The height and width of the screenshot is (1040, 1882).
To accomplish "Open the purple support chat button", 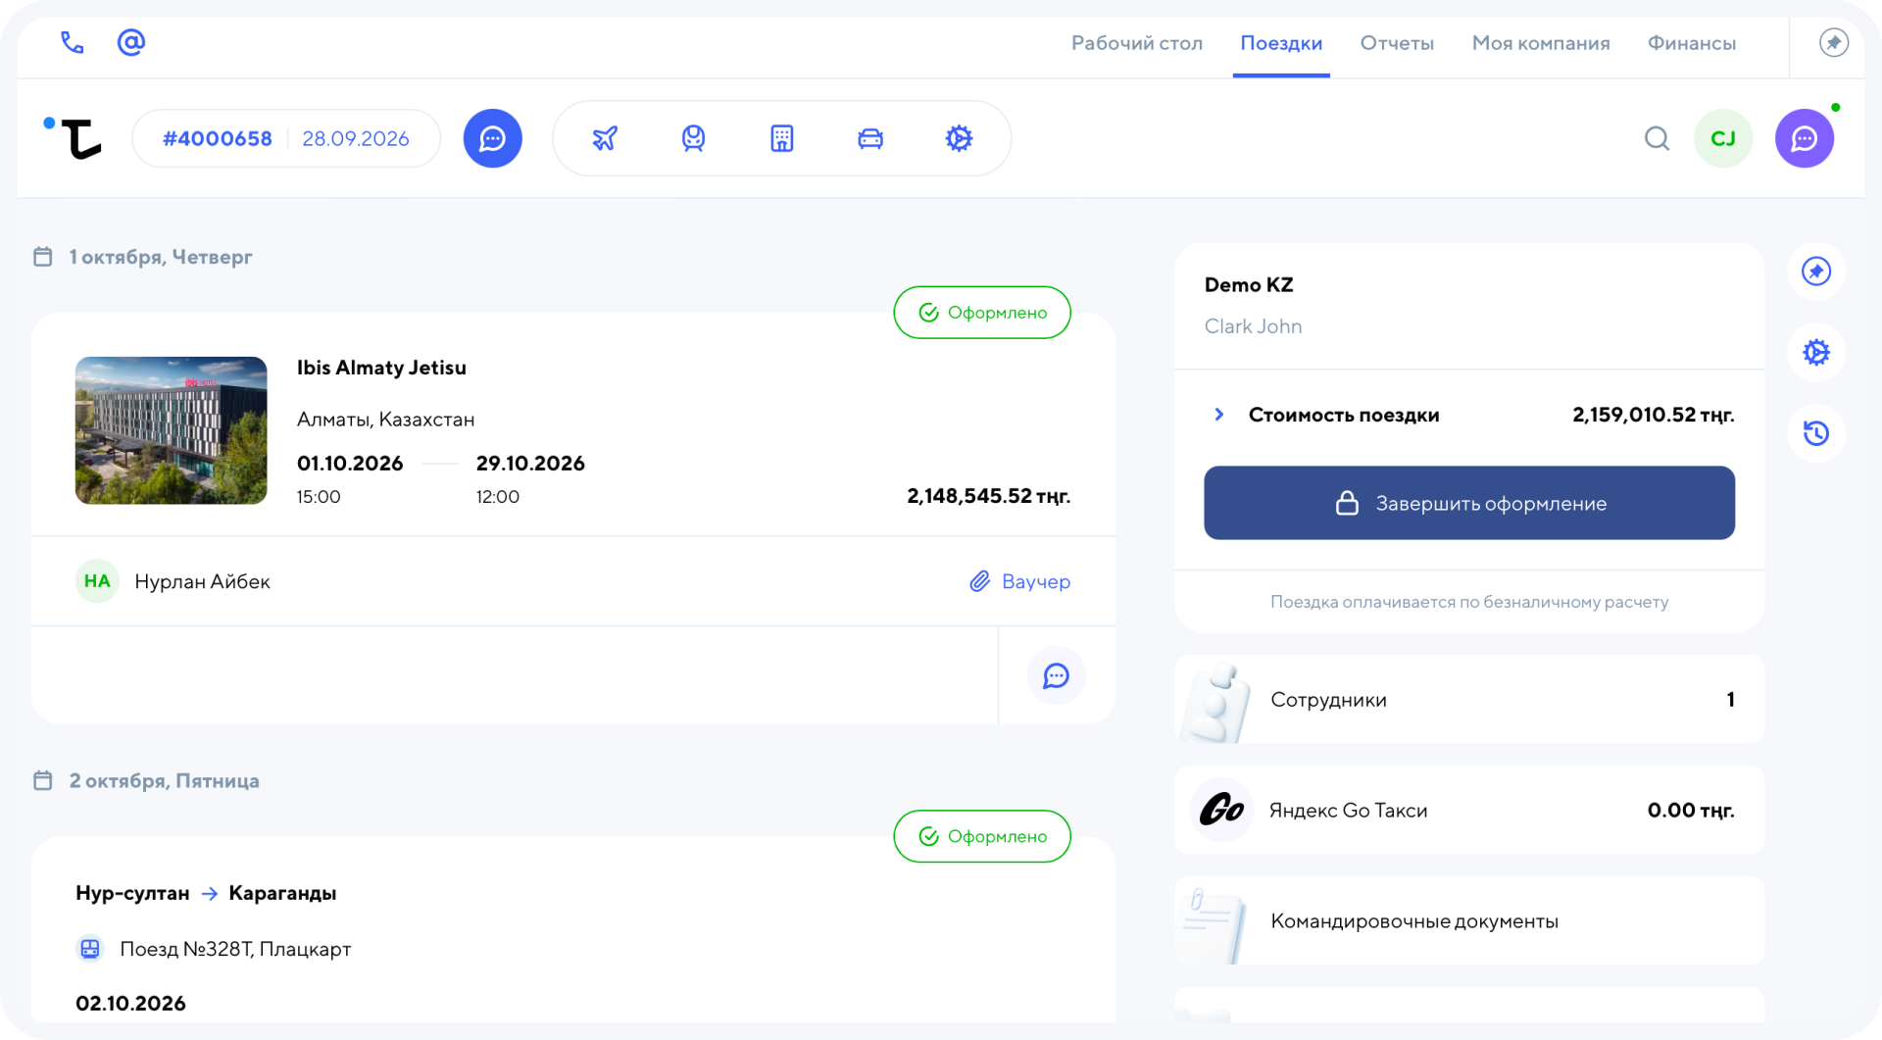I will (x=1804, y=138).
